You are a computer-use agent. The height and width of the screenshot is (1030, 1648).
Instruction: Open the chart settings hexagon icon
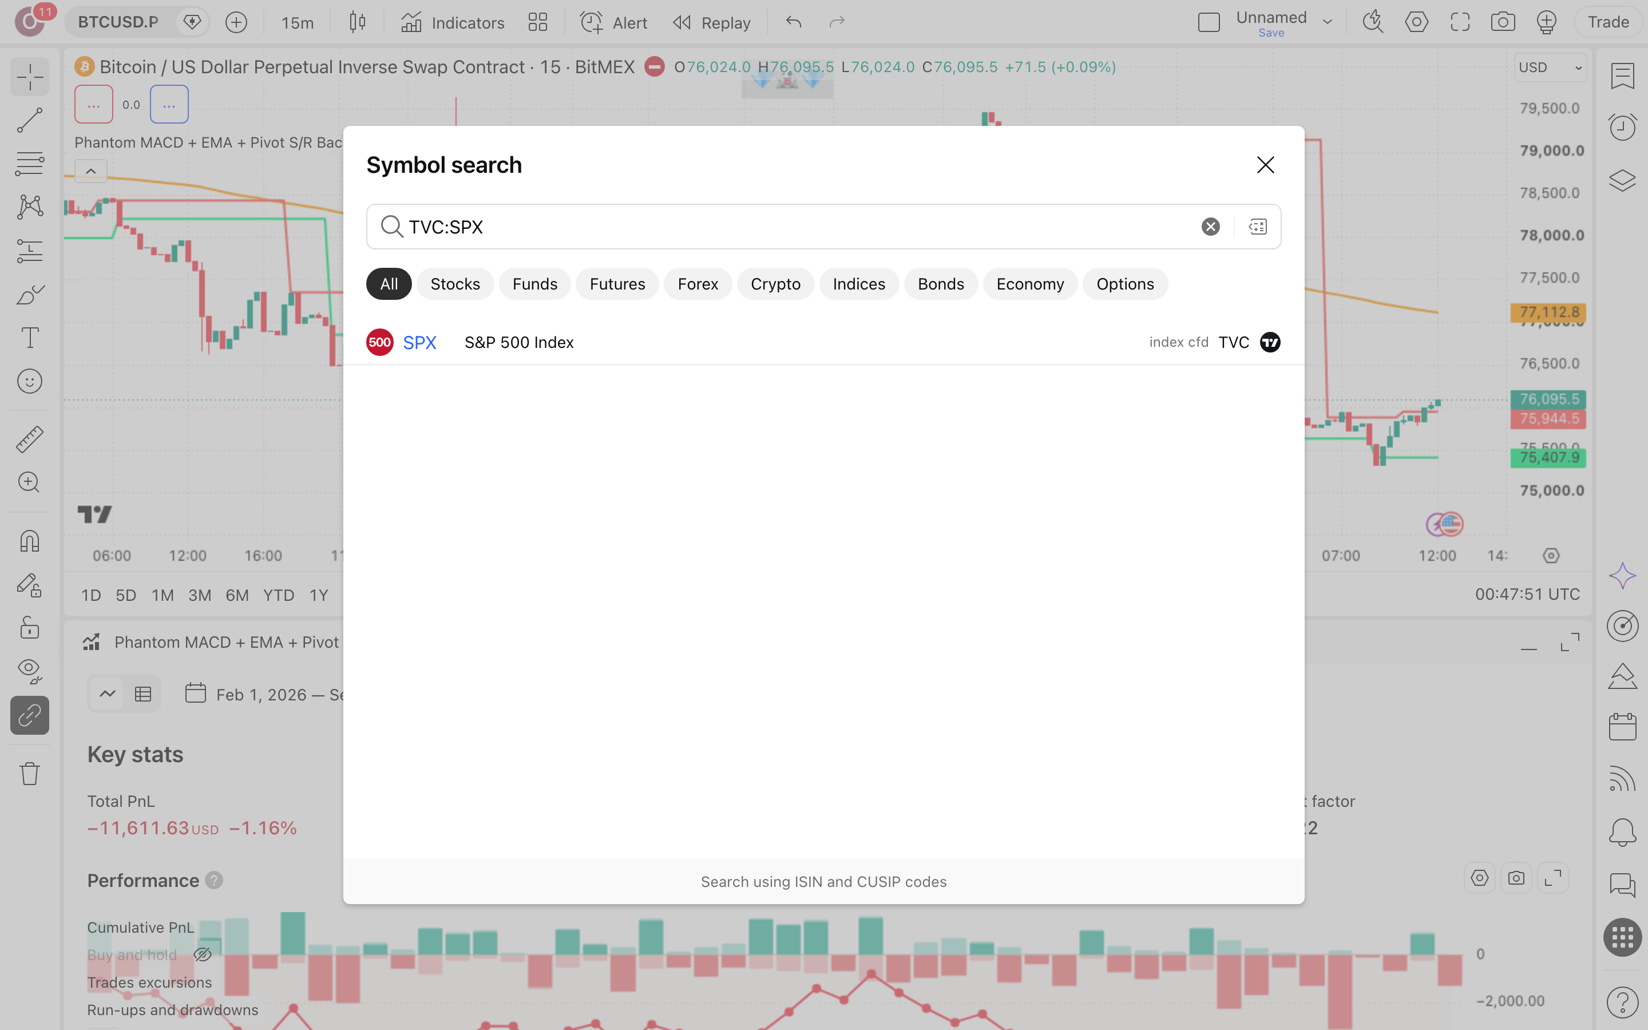click(x=1416, y=22)
